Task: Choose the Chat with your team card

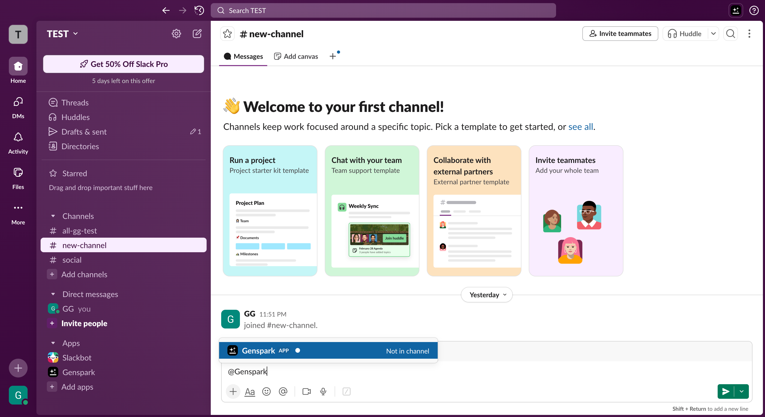Action: (x=372, y=211)
